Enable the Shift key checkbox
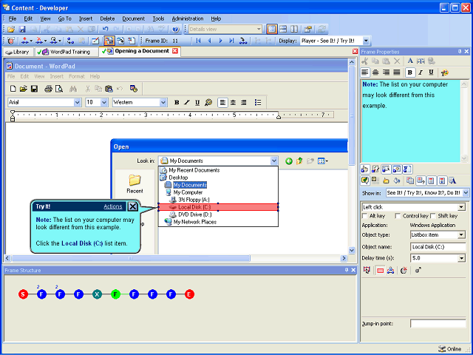This screenshot has width=473, height=355. click(x=432, y=216)
